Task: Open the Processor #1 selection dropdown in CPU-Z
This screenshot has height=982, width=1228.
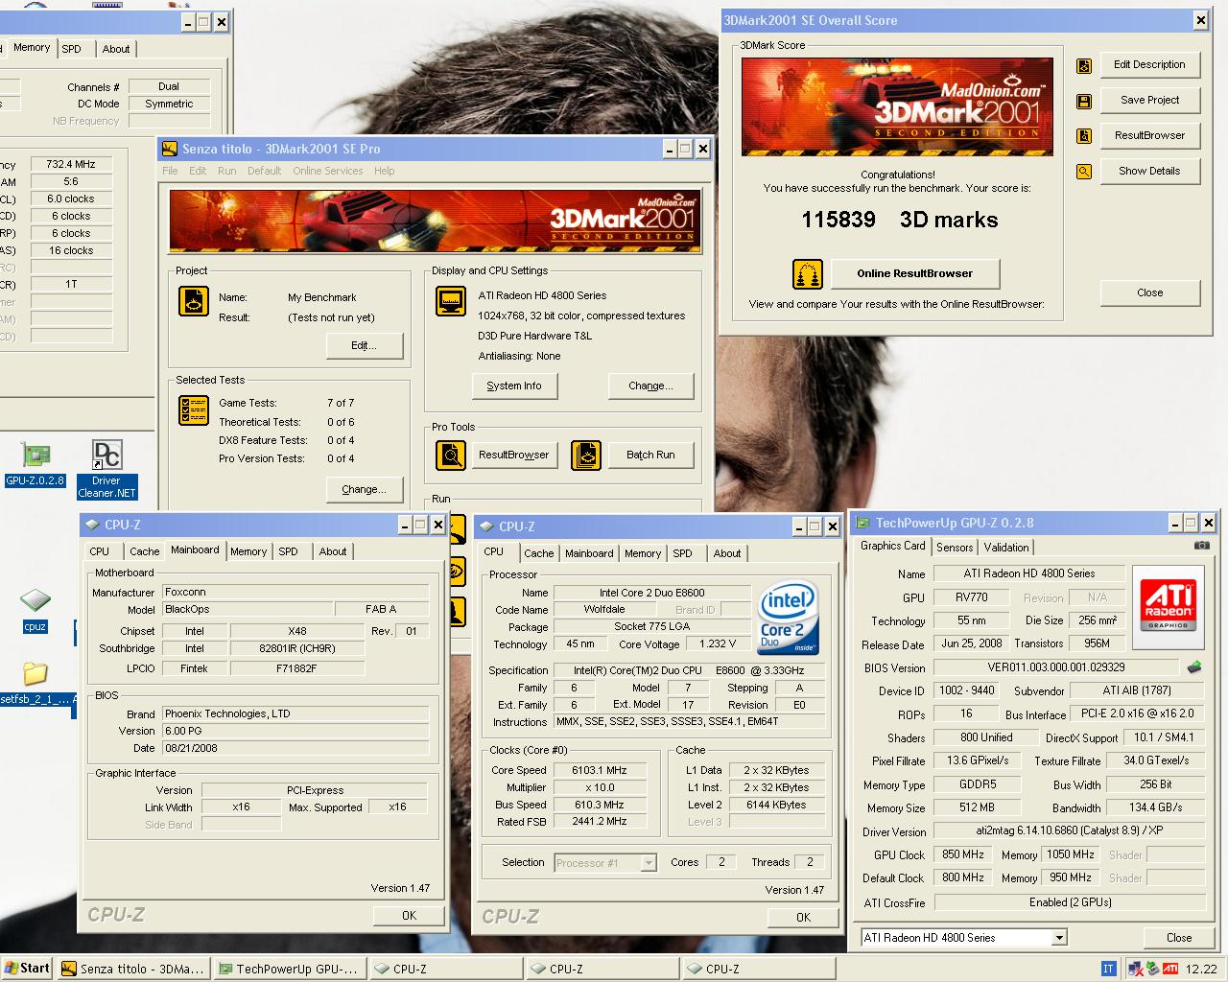Action: coord(649,863)
